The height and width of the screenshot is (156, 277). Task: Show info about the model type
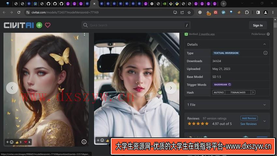(265, 53)
